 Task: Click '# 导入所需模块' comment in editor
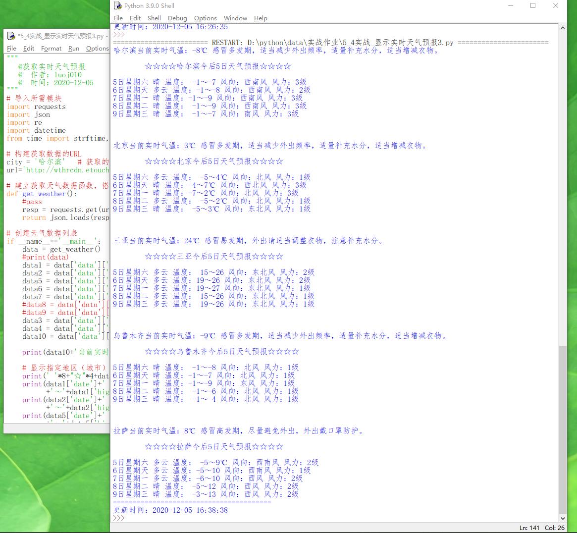[34, 99]
